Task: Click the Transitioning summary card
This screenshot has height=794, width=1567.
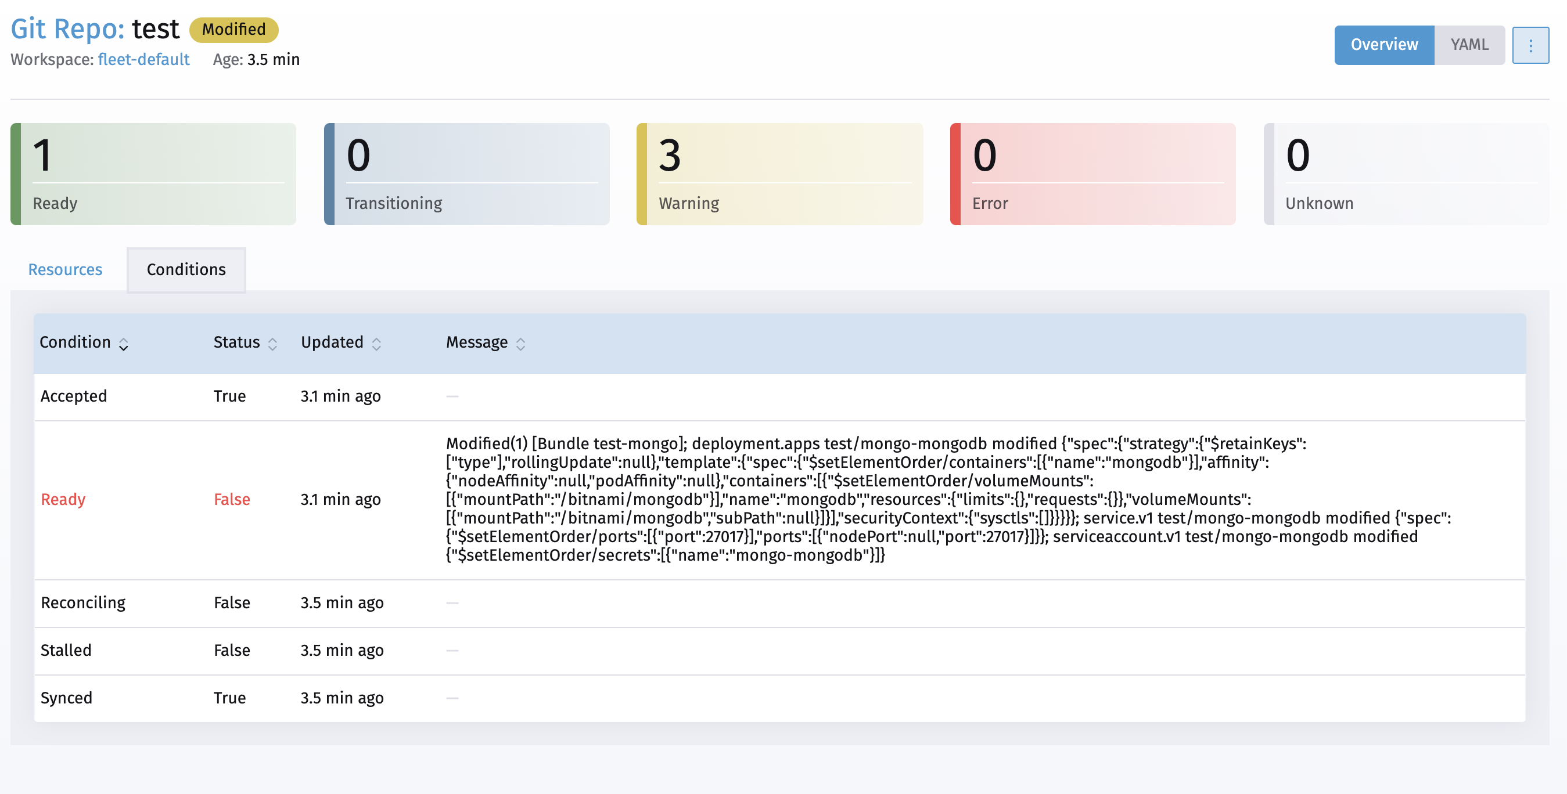Action: tap(466, 175)
